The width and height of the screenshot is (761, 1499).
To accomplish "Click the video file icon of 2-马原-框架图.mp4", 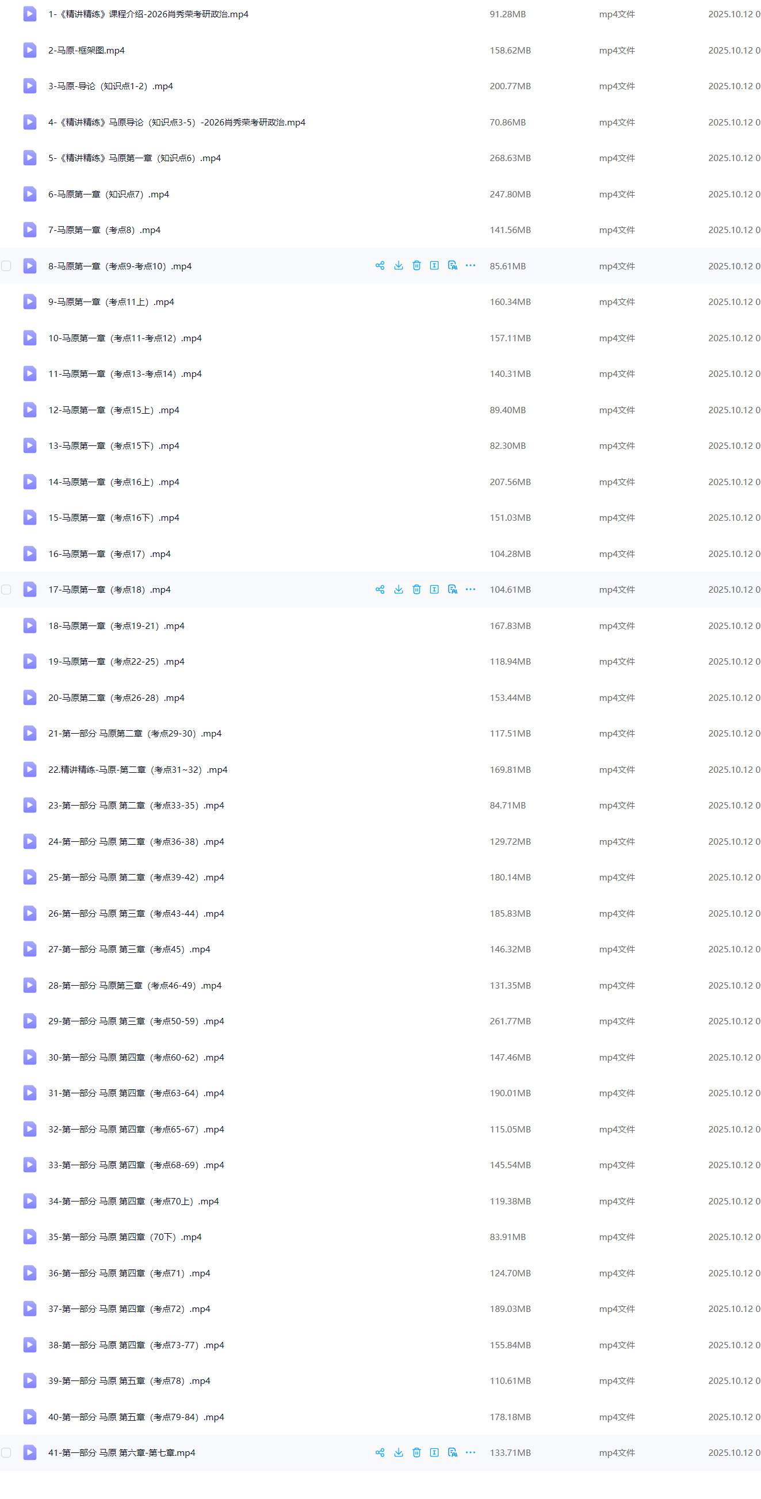I will coord(30,51).
